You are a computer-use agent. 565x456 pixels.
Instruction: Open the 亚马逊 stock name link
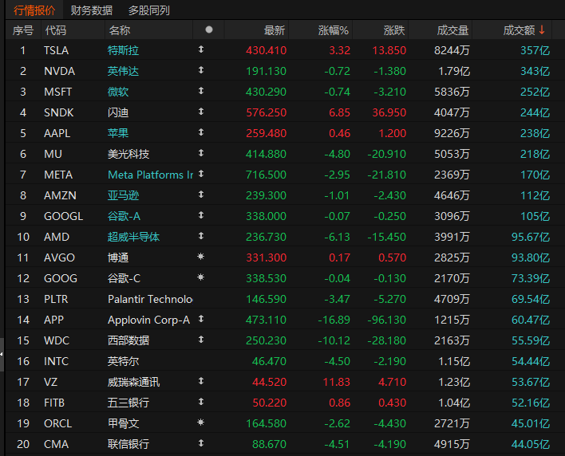tap(123, 195)
